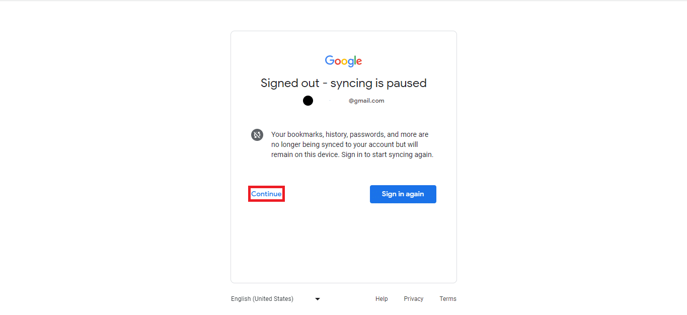Click the language dropdown arrow
This screenshot has height=315, width=687.
318,299
